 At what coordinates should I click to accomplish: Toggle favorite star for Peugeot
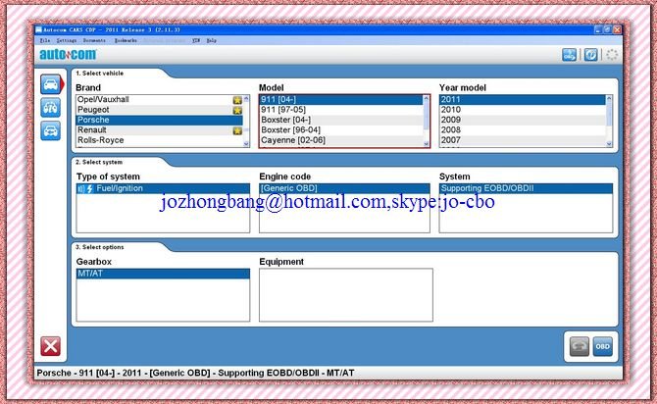pyautogui.click(x=237, y=110)
